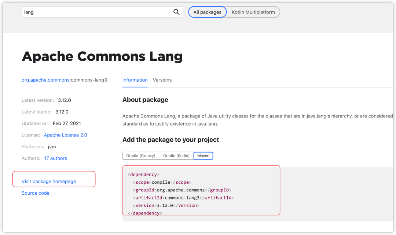This screenshot has height=235, width=396.
Task: Choose the Gradle (Kotlin) snippet option
Action: tap(176, 156)
